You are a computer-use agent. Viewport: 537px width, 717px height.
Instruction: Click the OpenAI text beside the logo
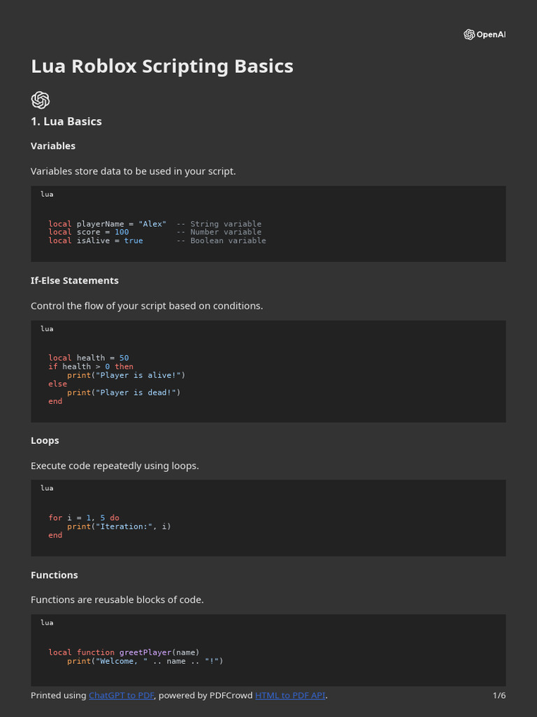click(490, 35)
